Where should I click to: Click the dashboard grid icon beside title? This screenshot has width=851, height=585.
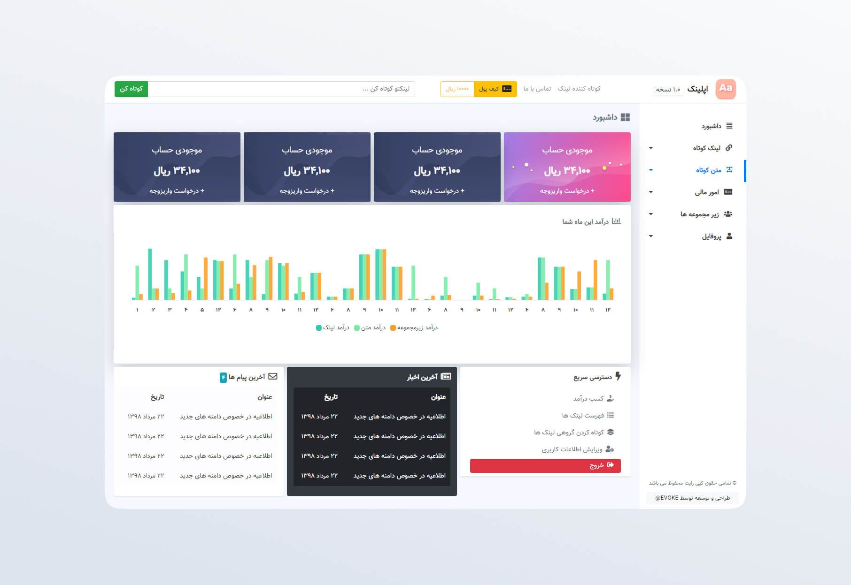[x=625, y=117]
